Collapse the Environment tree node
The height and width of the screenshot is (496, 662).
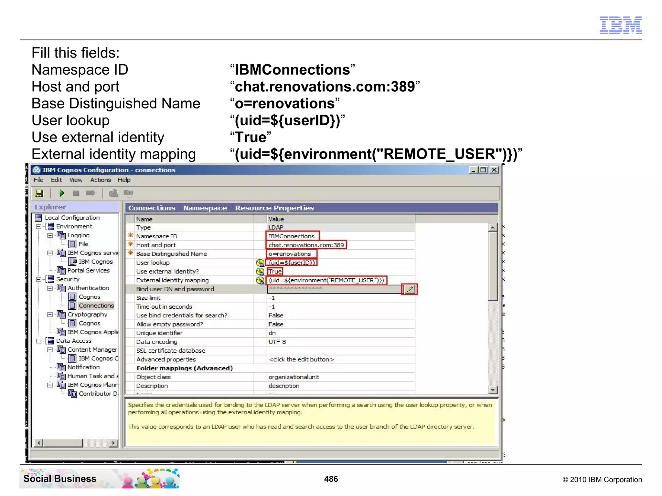pyautogui.click(x=38, y=227)
